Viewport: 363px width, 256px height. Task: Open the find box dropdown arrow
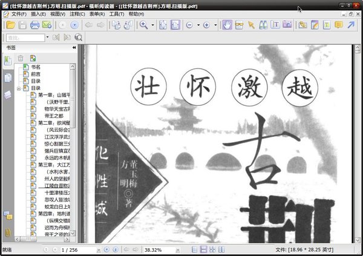[47, 37]
